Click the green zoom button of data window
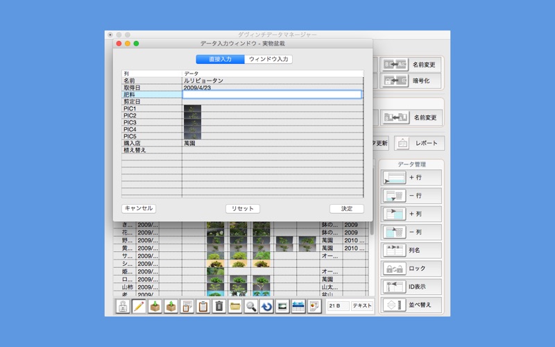The image size is (555, 347). [x=136, y=44]
